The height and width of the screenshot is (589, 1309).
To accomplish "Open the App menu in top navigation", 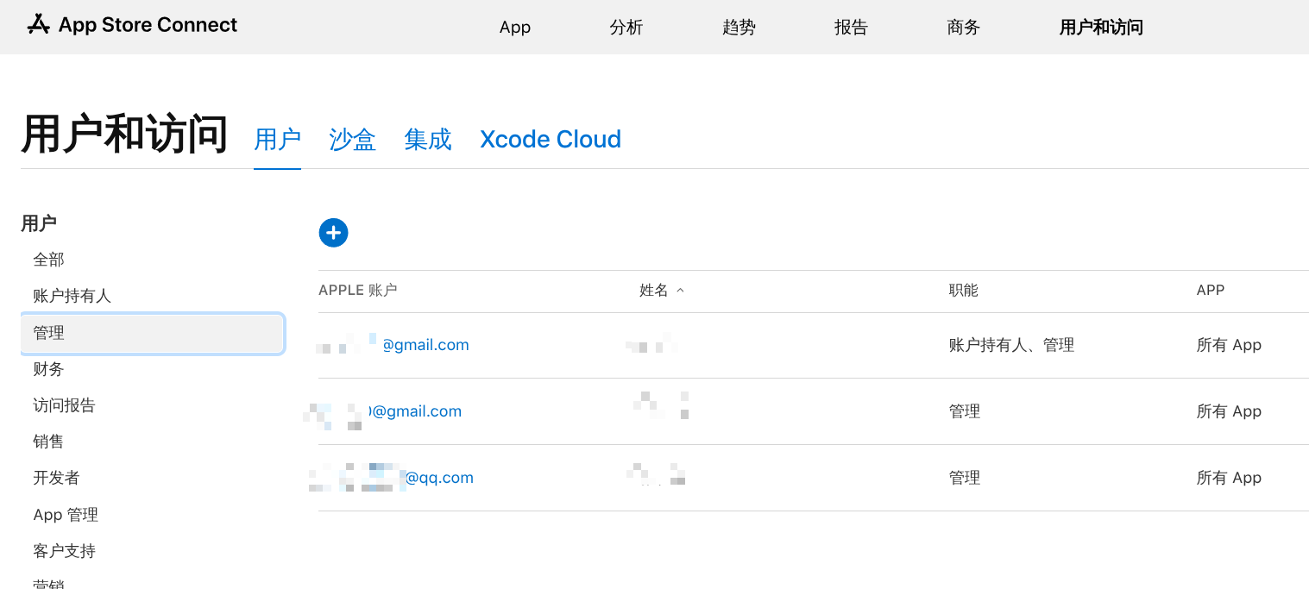I will pos(515,27).
